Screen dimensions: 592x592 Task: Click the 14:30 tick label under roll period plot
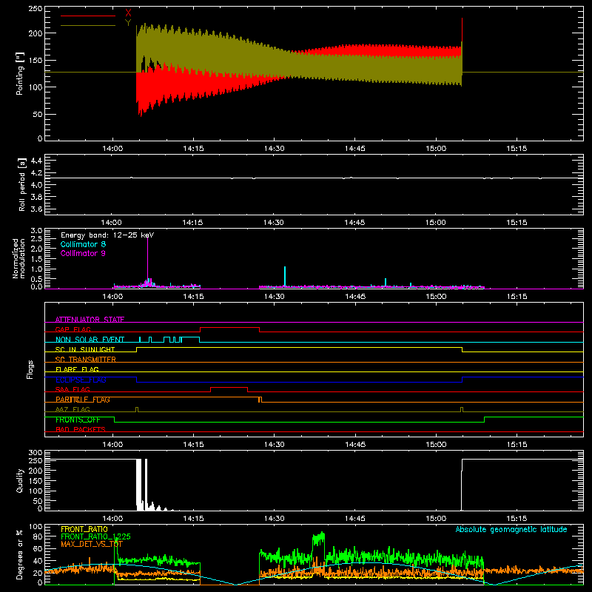pos(274,223)
